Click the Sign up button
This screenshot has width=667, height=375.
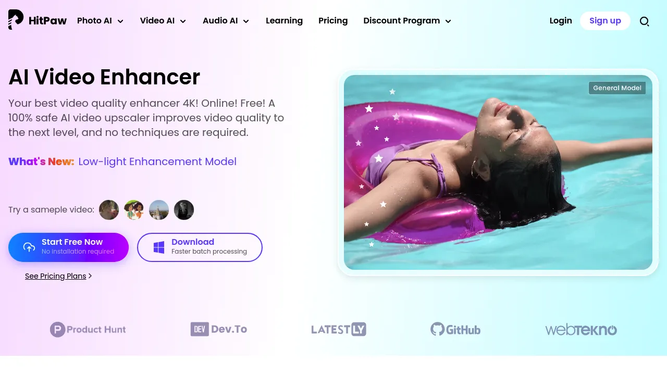[605, 21]
